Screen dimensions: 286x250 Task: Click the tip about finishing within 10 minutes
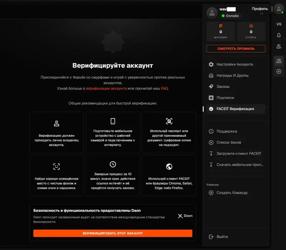[113, 175]
